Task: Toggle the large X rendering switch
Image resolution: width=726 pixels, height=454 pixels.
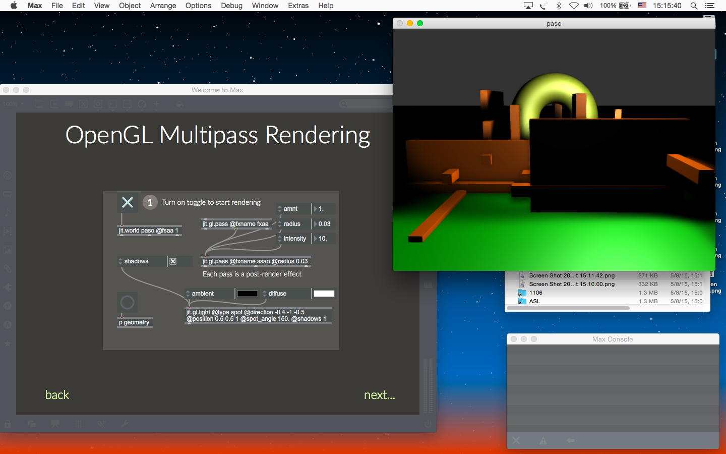Action: click(x=128, y=202)
